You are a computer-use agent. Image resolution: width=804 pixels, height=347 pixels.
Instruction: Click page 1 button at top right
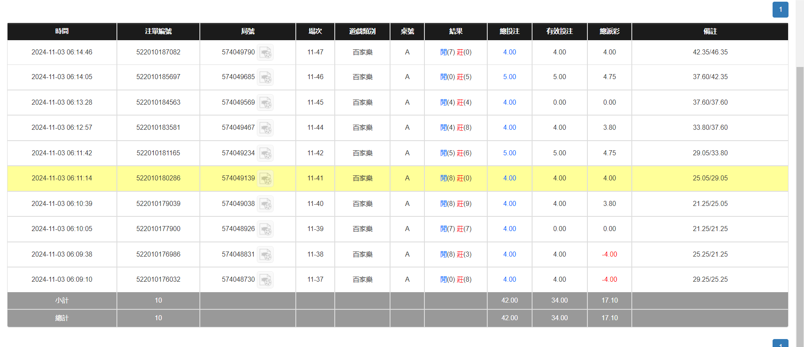780,10
